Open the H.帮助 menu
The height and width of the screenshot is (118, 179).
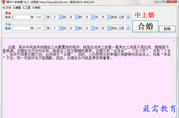point(36,8)
